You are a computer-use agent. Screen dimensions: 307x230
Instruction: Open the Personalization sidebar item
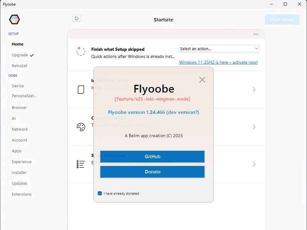pos(24,96)
